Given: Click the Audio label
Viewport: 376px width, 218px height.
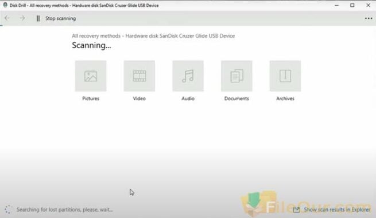Looking at the screenshot, I should click(188, 98).
